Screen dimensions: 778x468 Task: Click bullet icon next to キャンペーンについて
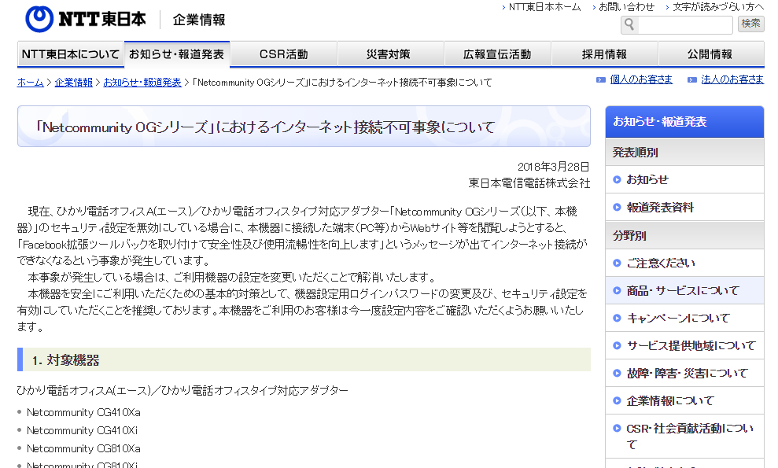click(617, 318)
